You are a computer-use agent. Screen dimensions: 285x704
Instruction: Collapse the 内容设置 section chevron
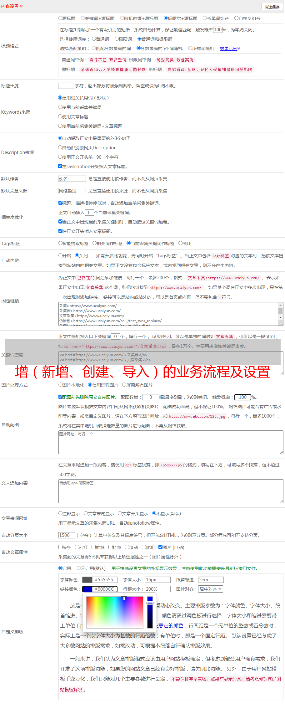[21, 6]
